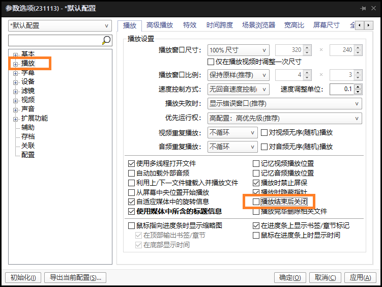
Task: Open 视频重复播放 dropdown 不循环
Action: 232,133
